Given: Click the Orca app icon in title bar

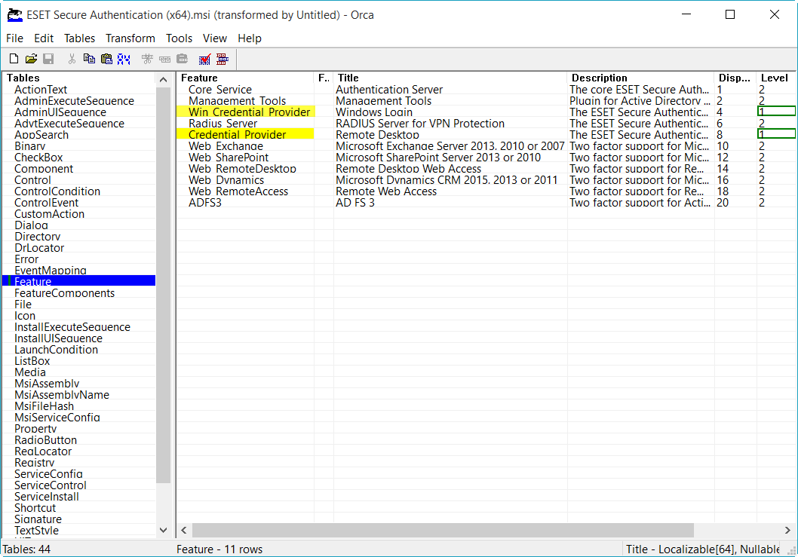Looking at the screenshot, I should pos(14,14).
